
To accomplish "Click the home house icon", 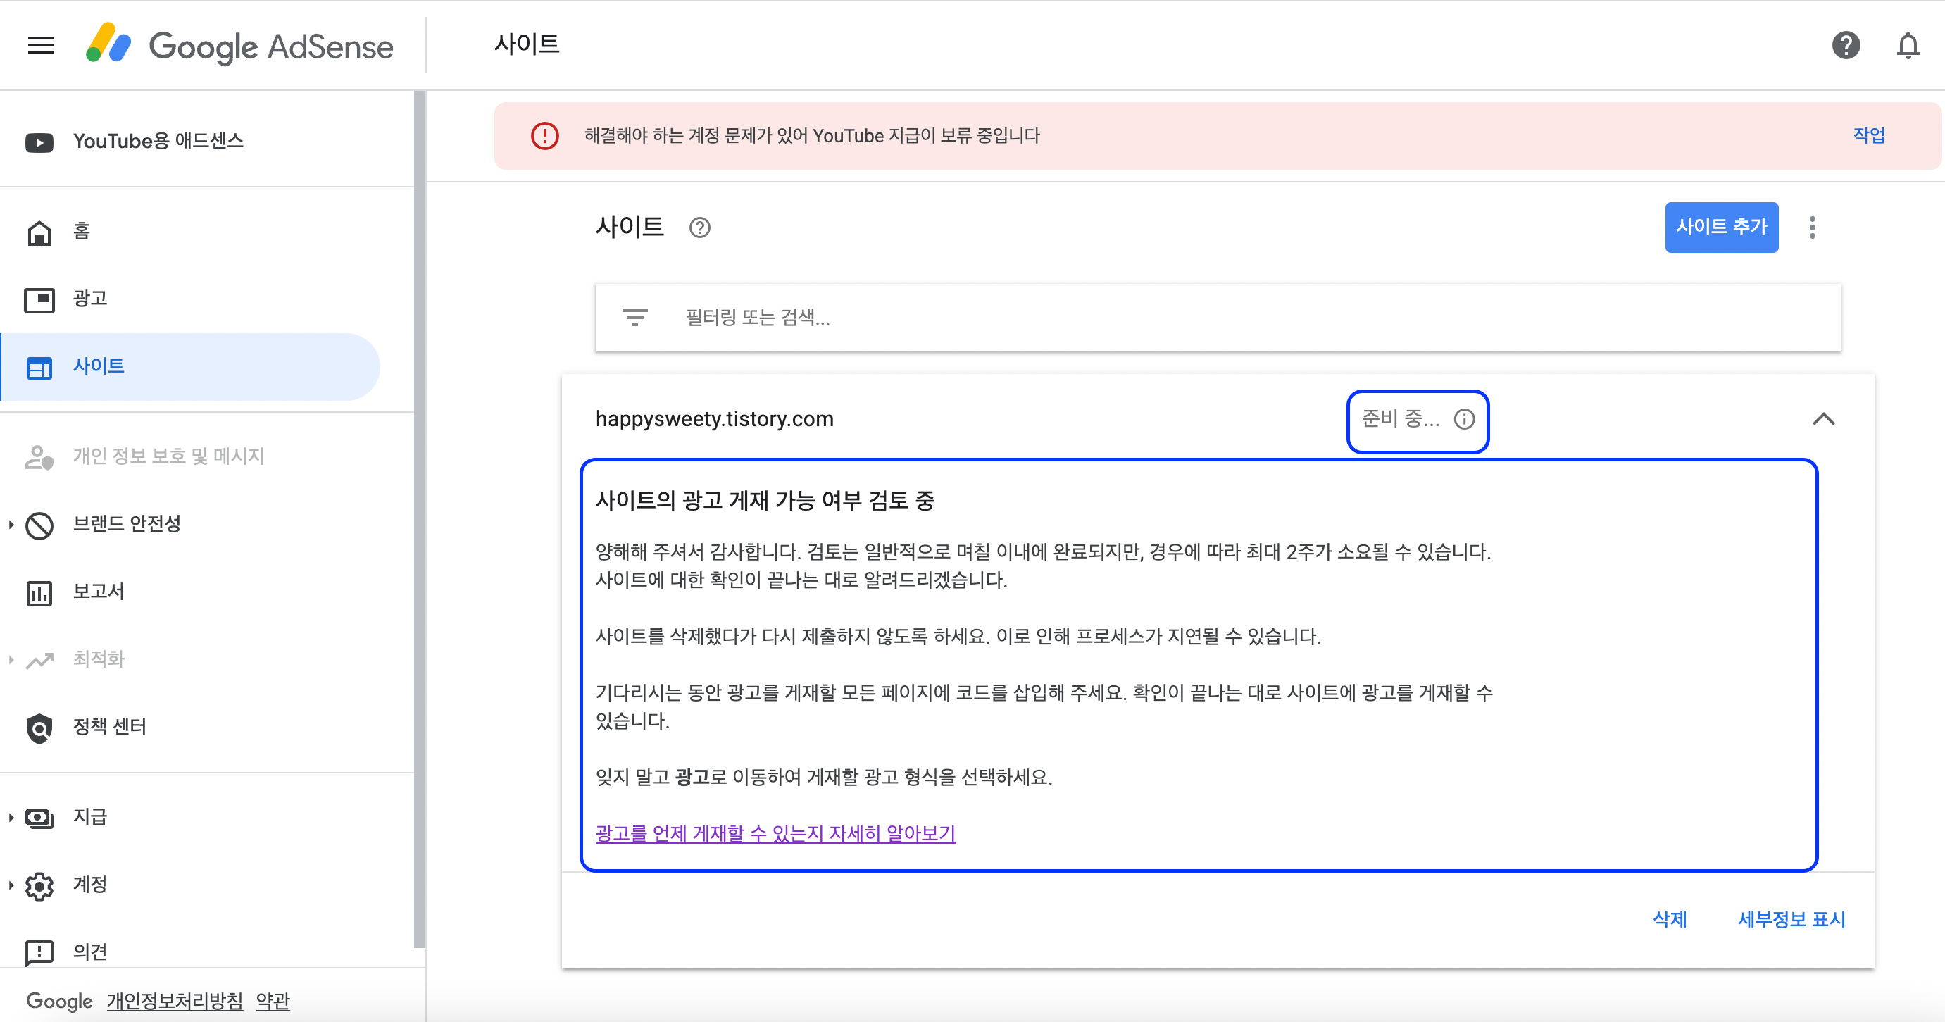I will click(39, 232).
